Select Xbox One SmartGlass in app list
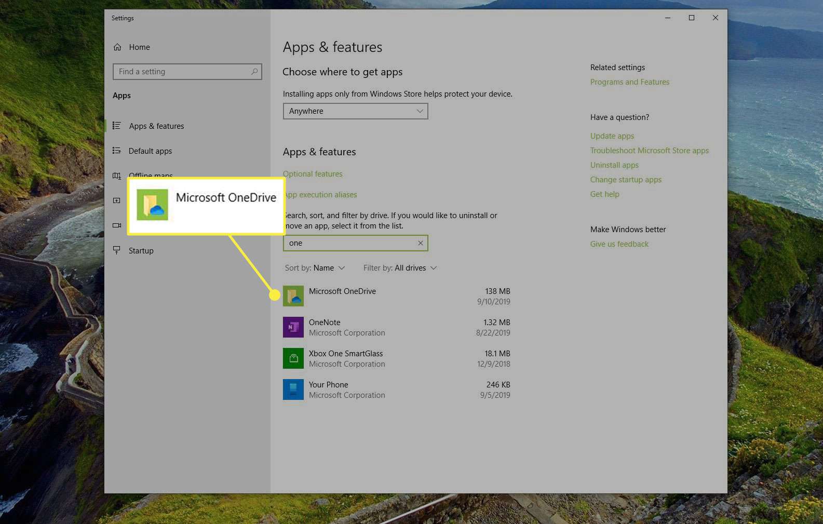The width and height of the screenshot is (823, 524). (397, 358)
